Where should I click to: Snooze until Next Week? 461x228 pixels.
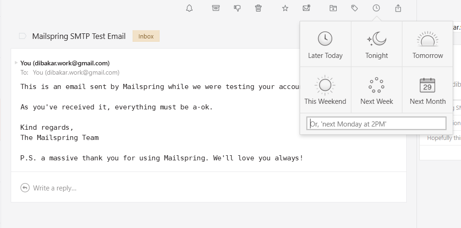[377, 90]
